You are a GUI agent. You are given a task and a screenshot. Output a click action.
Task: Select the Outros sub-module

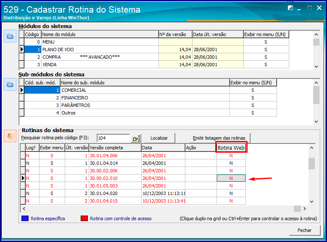(x=148, y=113)
